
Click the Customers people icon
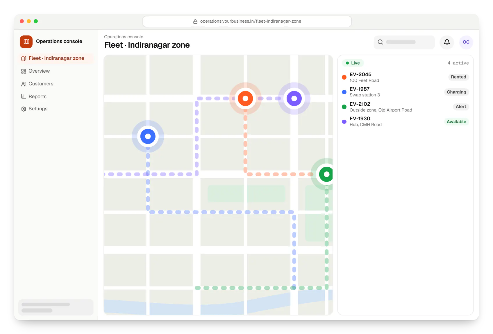click(x=24, y=84)
